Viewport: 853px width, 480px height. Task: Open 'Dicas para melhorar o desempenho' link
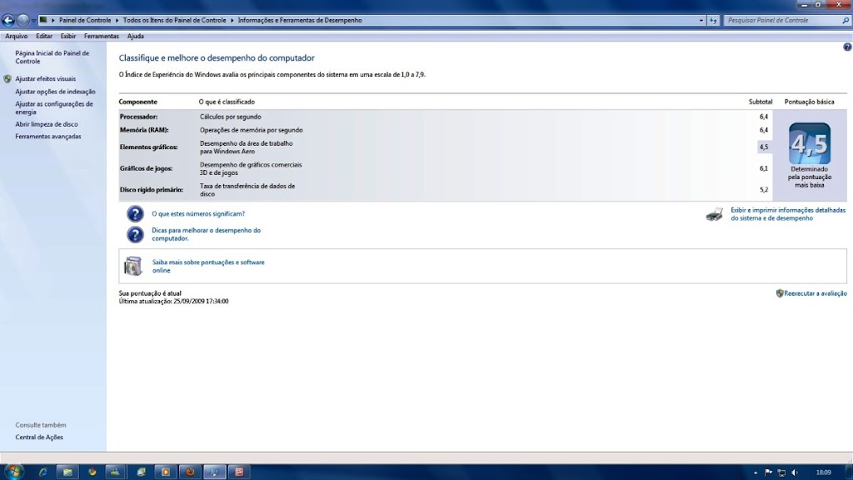(207, 234)
